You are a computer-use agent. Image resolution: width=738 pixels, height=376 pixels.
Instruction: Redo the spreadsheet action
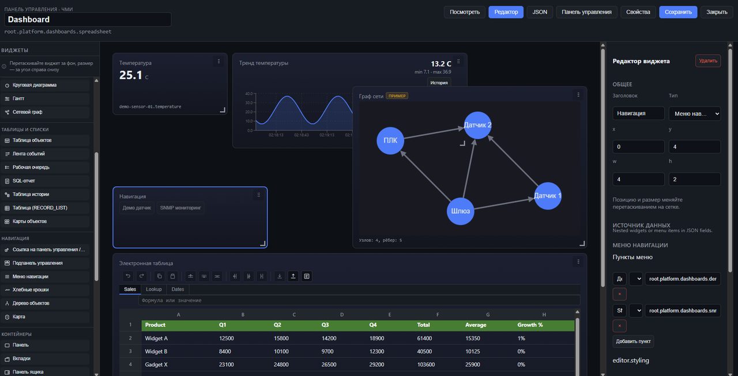tap(142, 276)
